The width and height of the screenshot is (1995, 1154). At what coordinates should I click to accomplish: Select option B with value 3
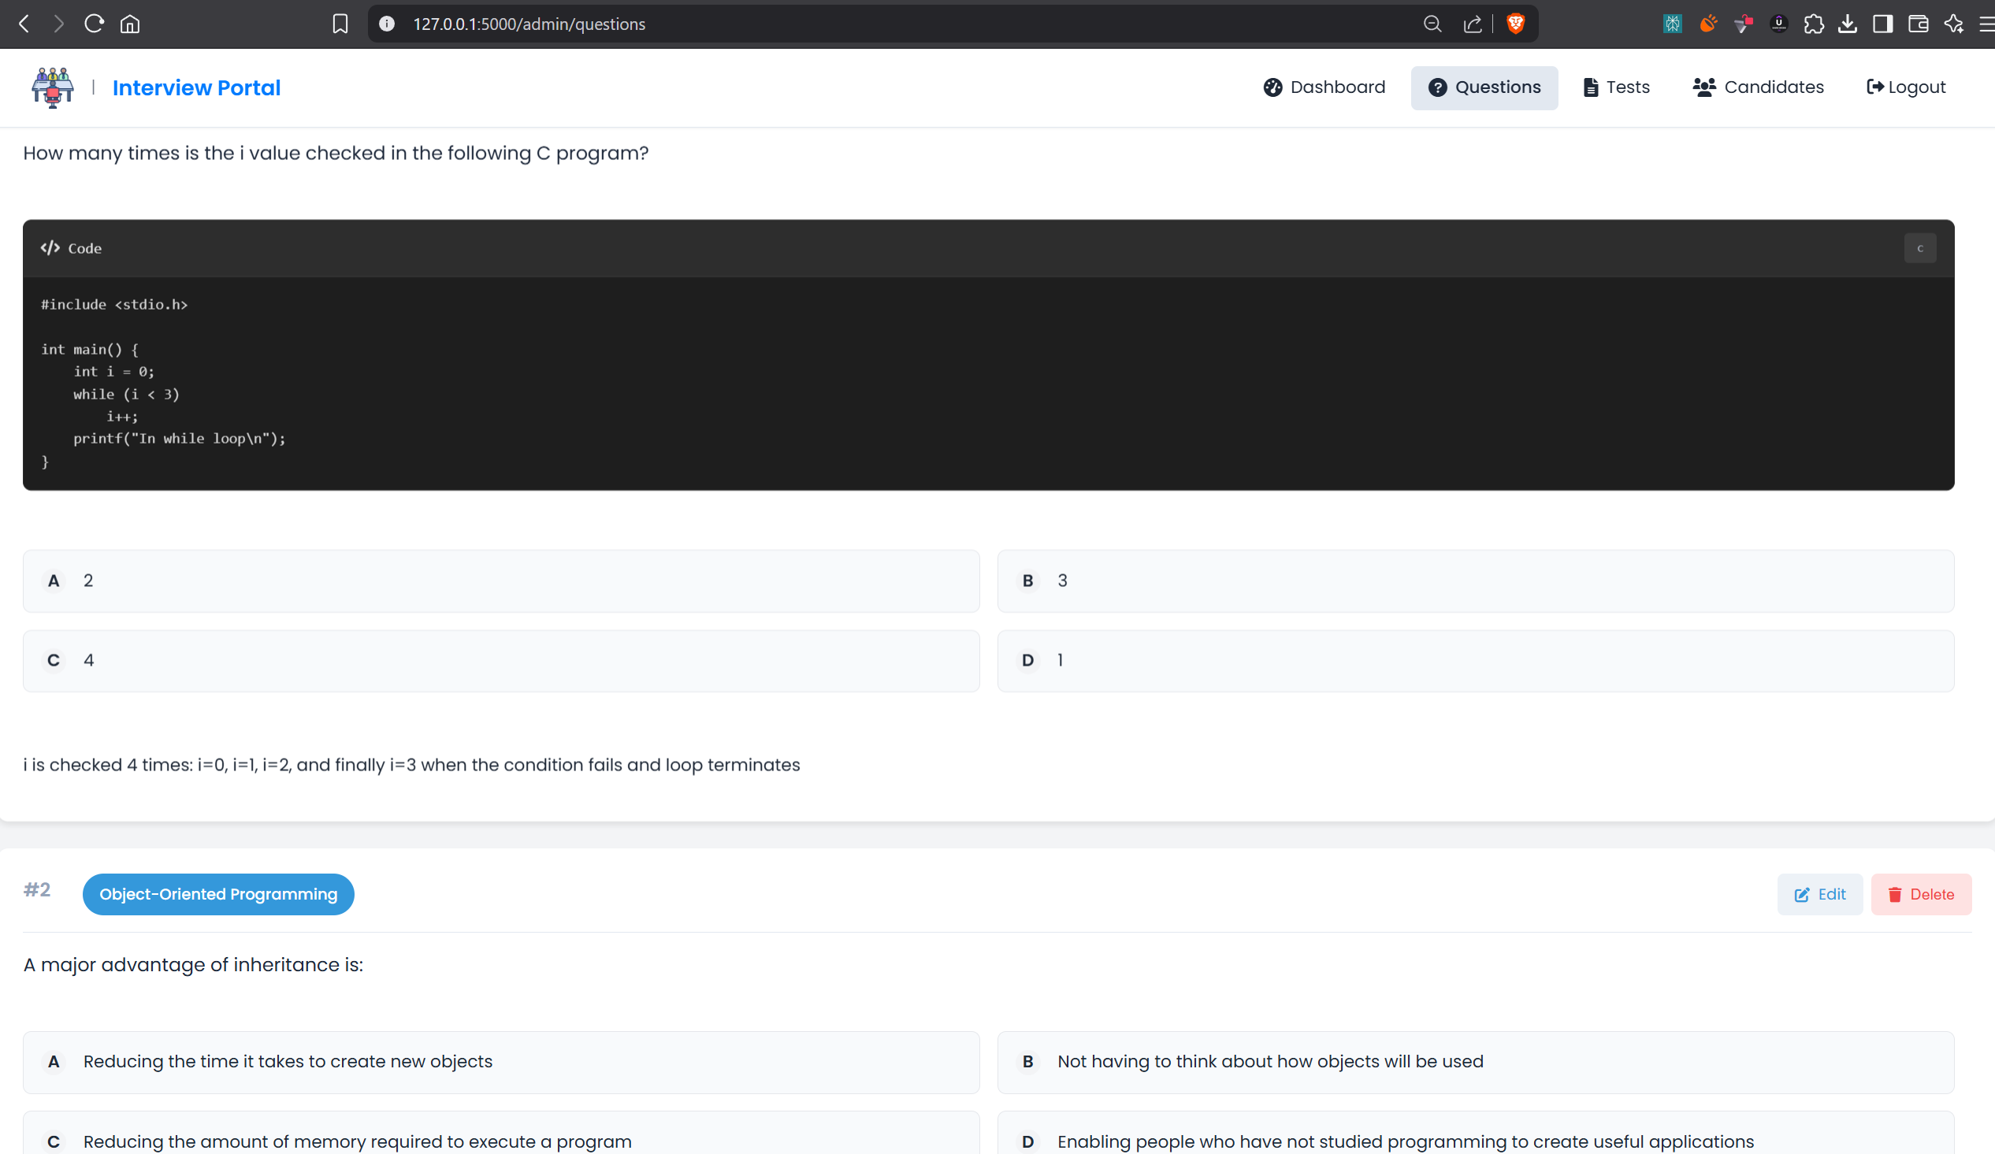pos(1476,581)
